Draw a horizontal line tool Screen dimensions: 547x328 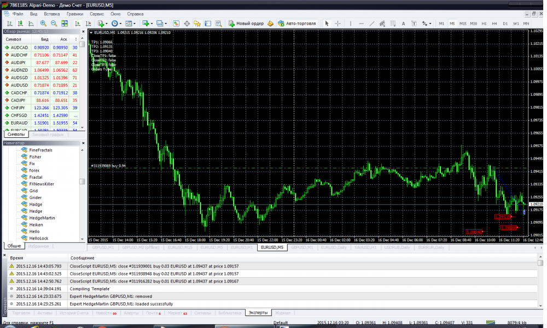point(362,24)
